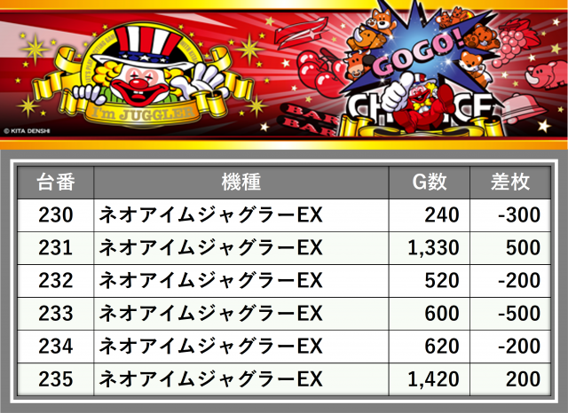Screen dimensions: 568x413
Task: Click the GOGO! pink starburst graphic
Action: click(x=416, y=51)
